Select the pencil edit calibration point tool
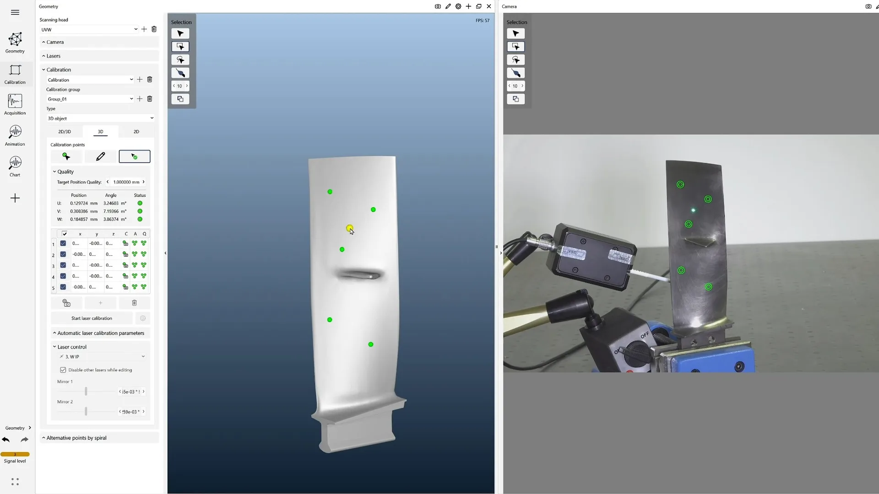 click(100, 156)
